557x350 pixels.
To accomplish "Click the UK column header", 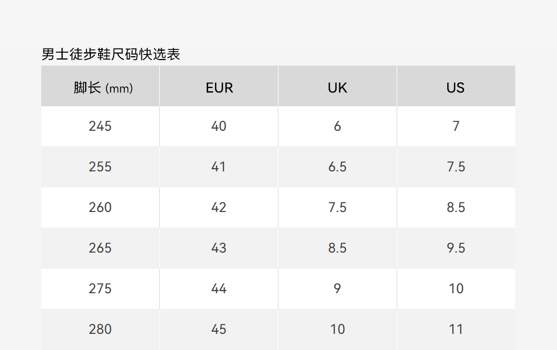I will [338, 87].
